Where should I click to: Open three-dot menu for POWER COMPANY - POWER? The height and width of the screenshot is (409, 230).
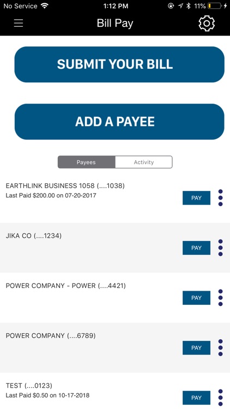point(220,298)
